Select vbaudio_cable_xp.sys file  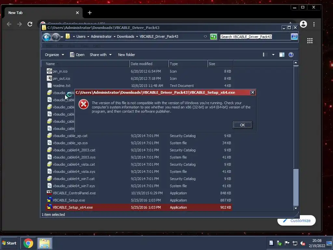[139, 143]
